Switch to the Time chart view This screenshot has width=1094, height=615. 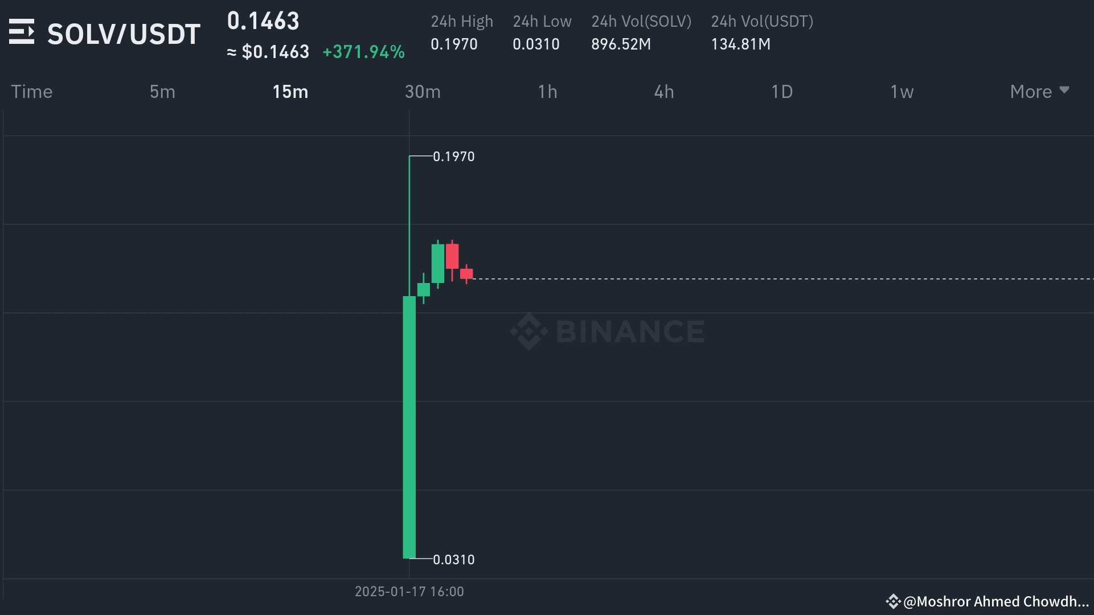(x=32, y=92)
